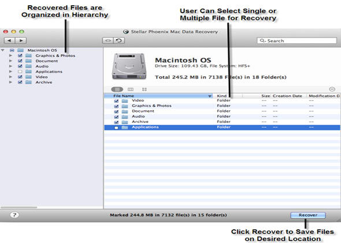Click the Macintosh OS hard drive image
This screenshot has height=243, width=341.
coord(129,66)
